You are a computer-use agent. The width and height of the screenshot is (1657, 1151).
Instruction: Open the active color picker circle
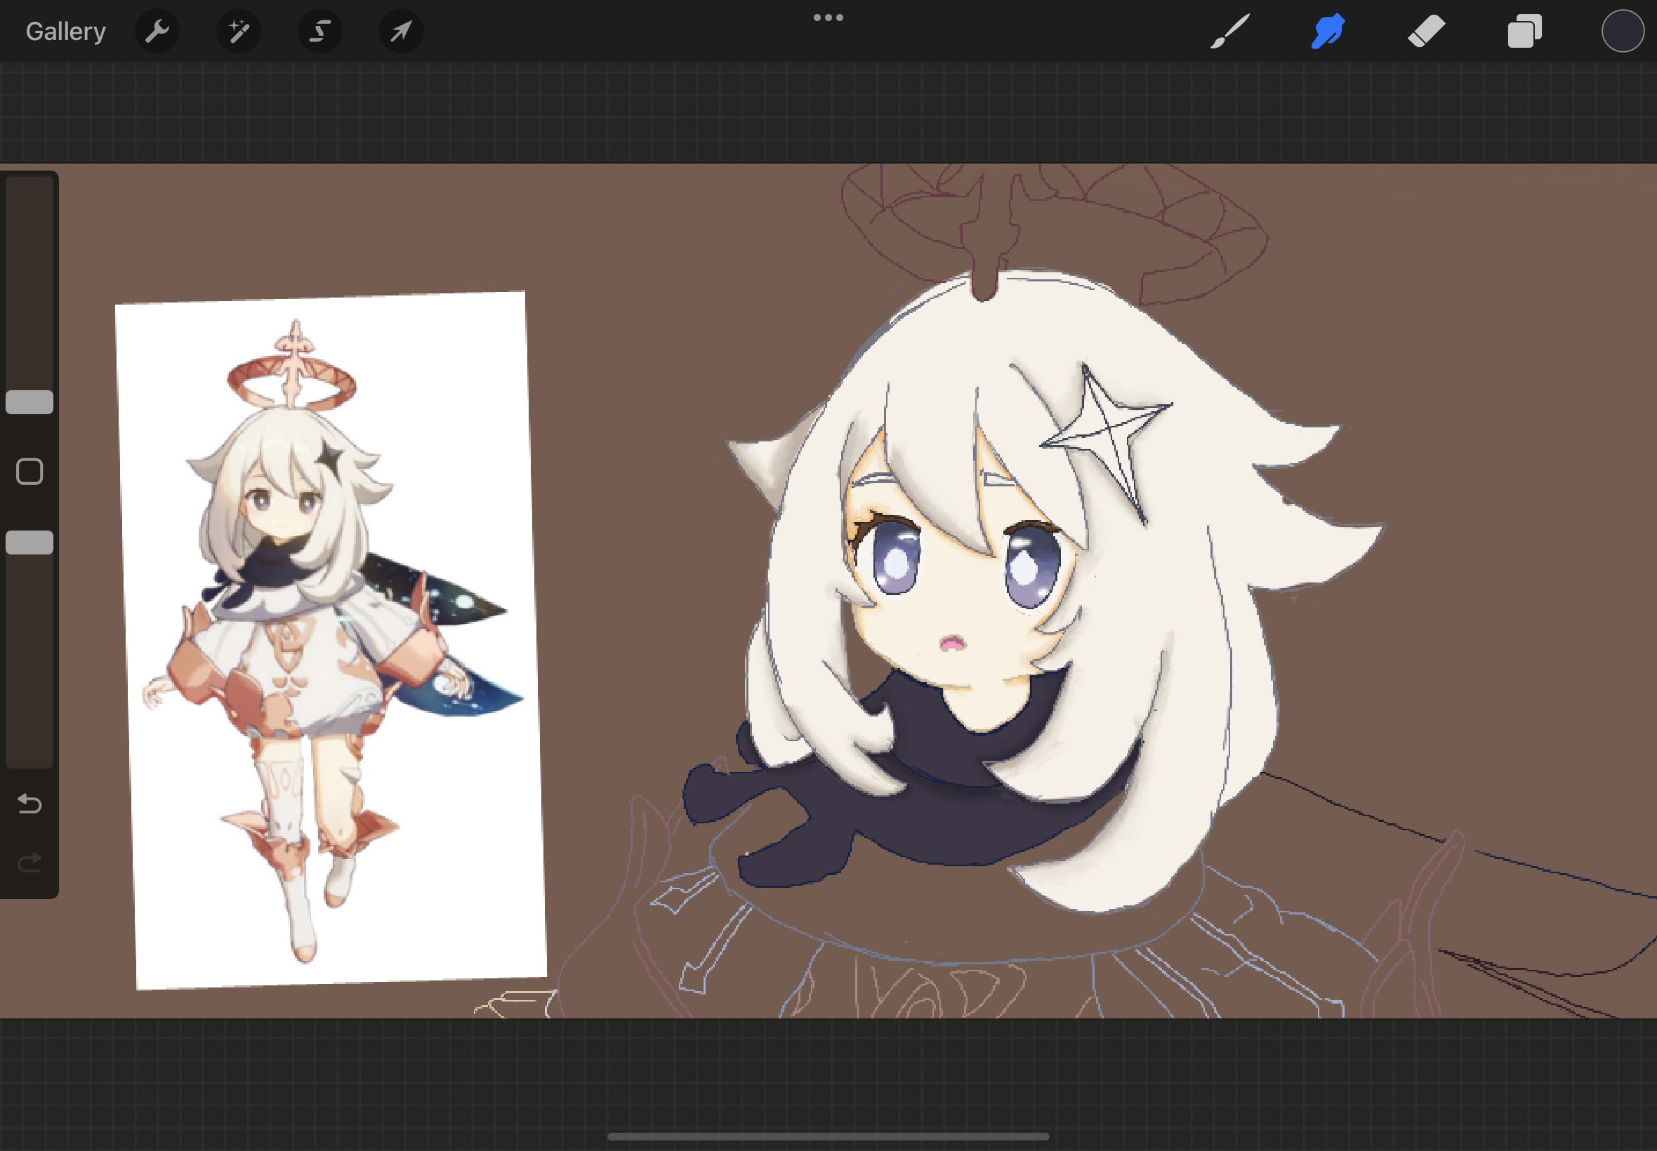[x=1623, y=30]
